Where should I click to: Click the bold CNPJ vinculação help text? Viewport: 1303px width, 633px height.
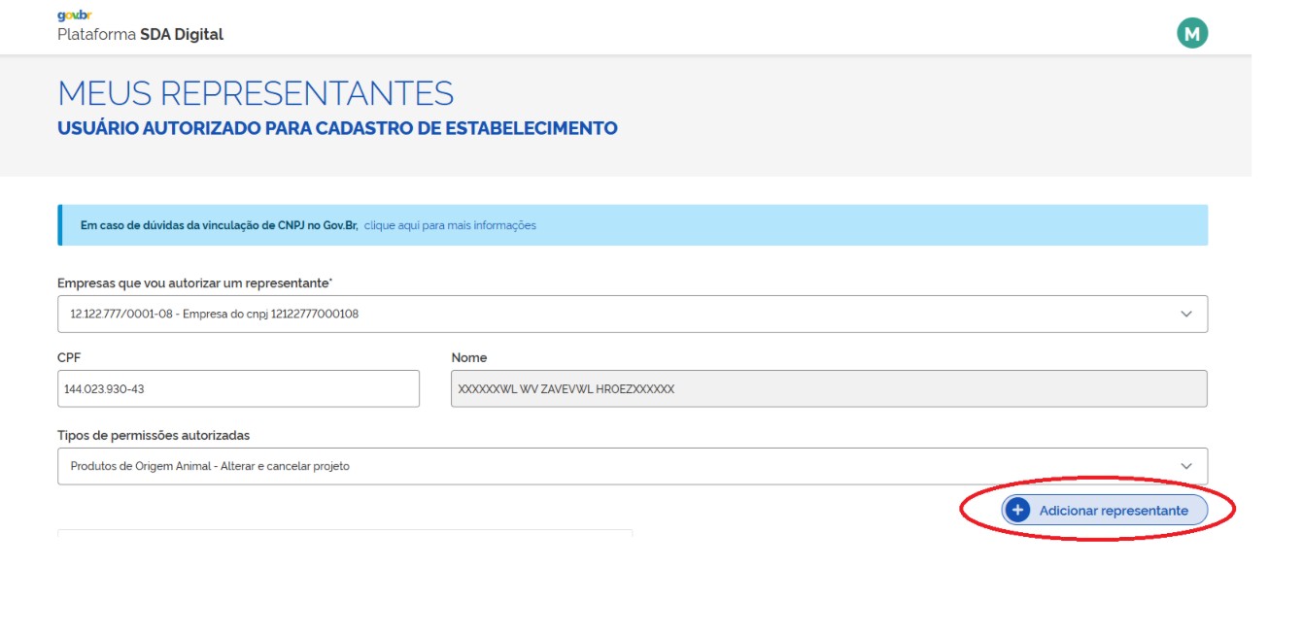219,225
